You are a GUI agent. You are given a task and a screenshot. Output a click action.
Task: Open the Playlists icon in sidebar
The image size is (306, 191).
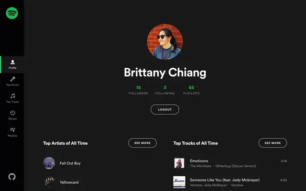coord(12,130)
